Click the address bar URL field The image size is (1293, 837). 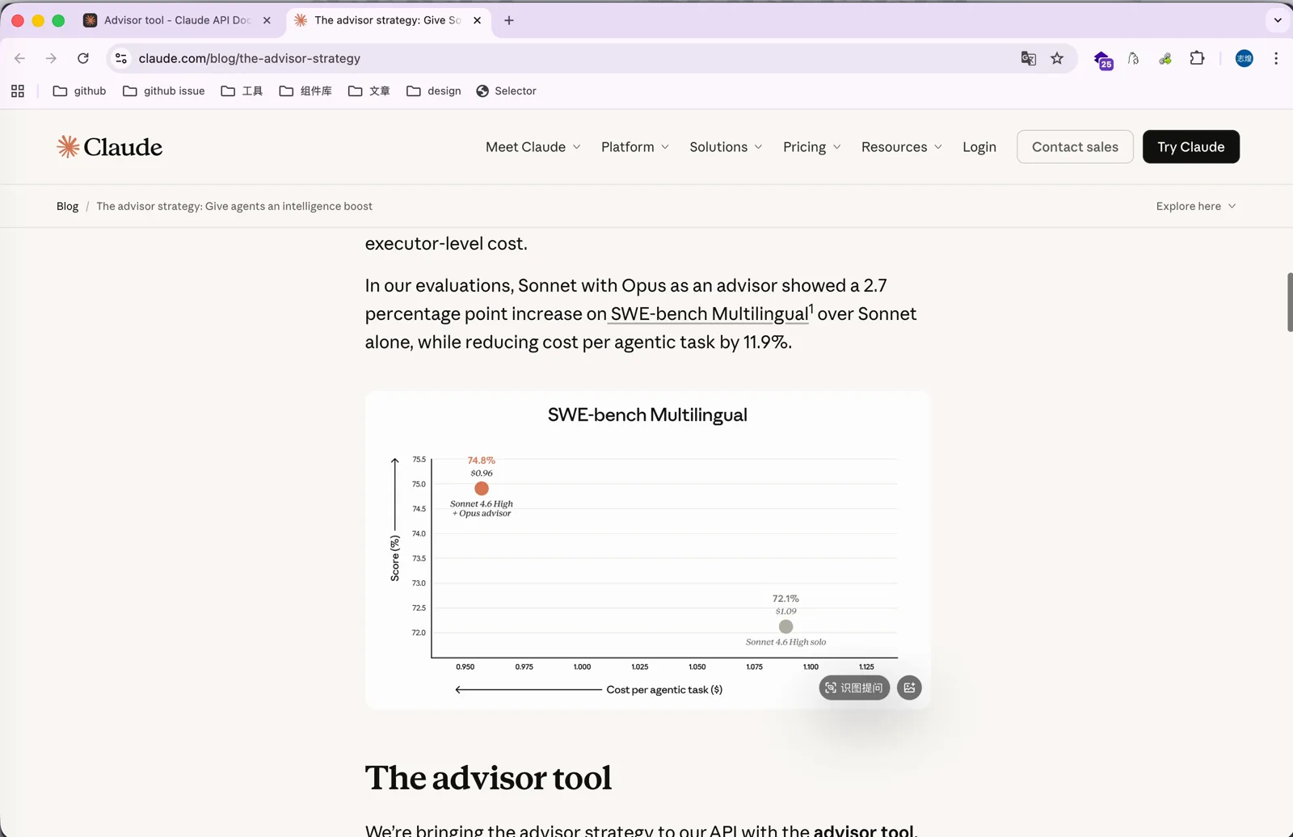tap(566, 58)
